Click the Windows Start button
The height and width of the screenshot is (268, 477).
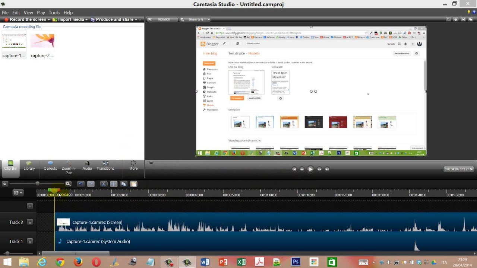(x=7, y=262)
